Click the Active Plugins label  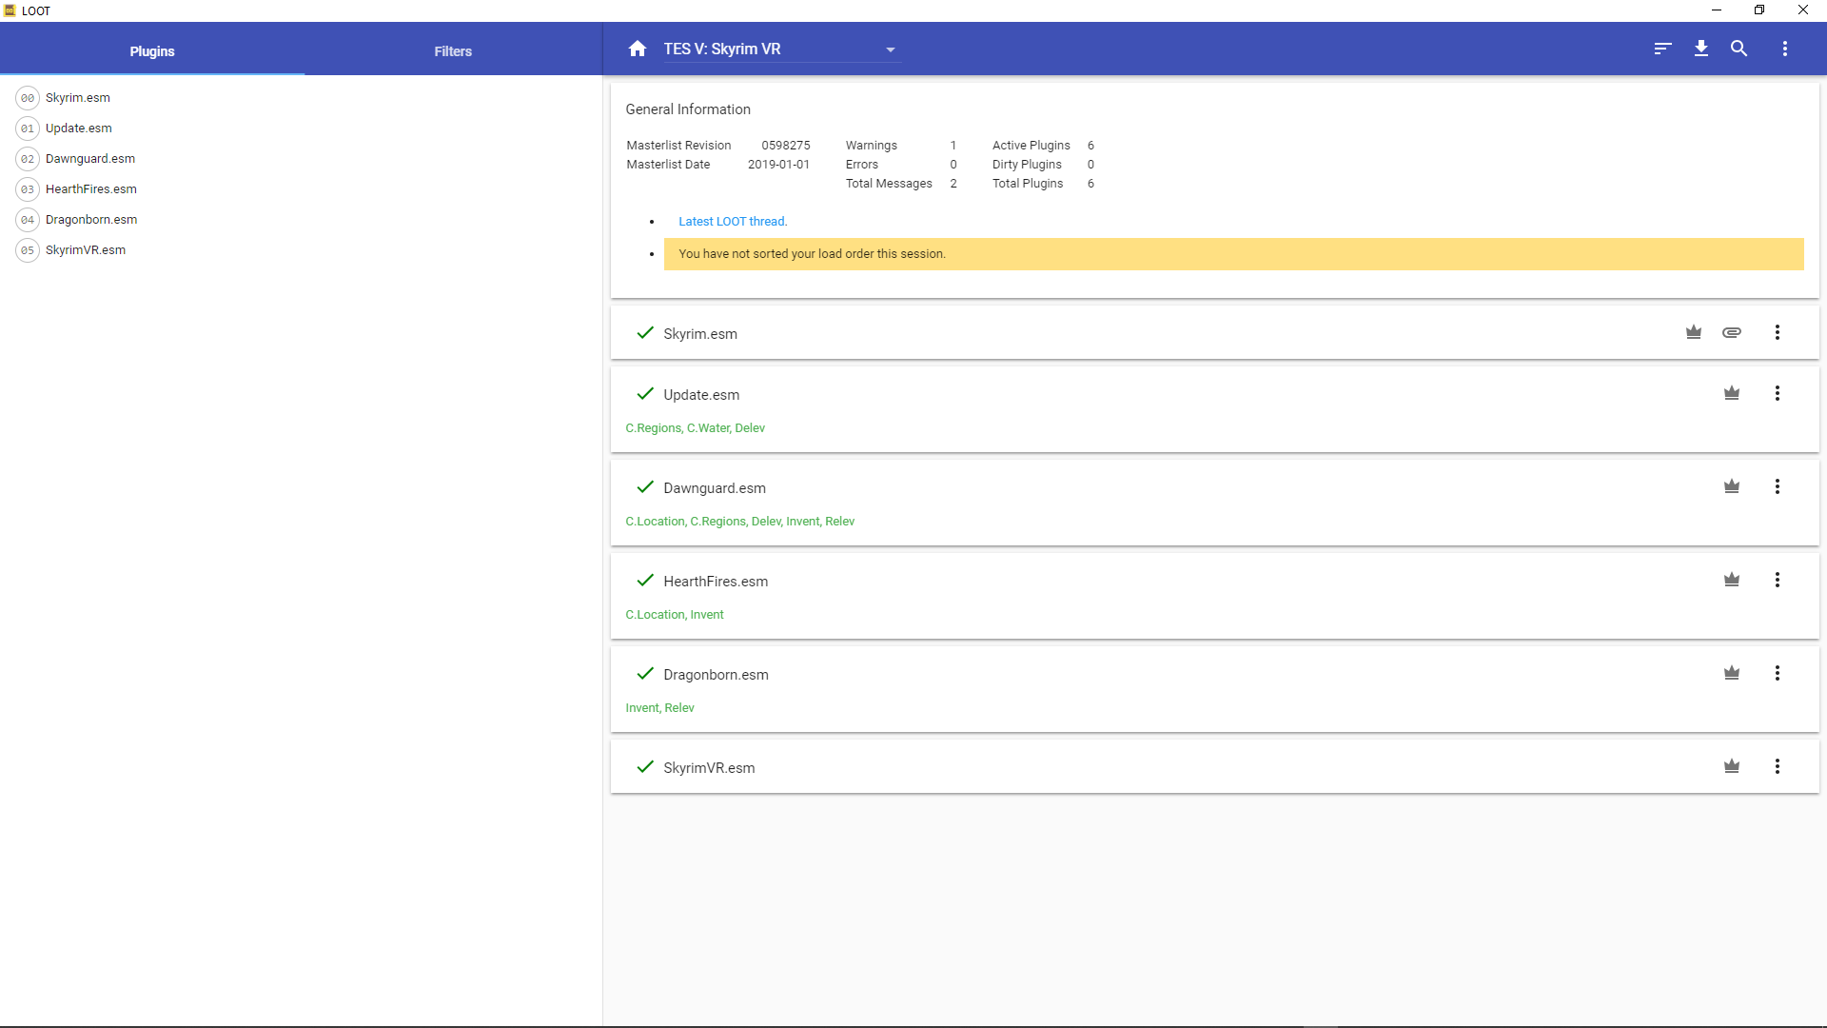(1031, 146)
